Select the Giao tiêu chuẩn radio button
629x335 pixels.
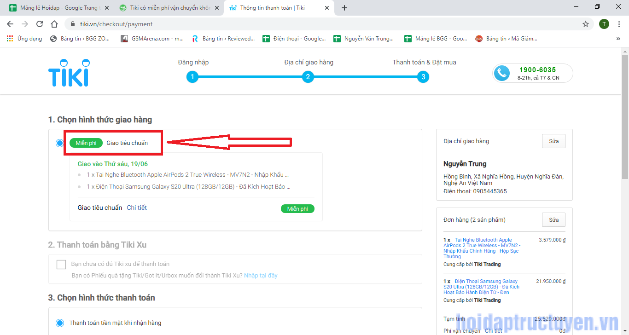[60, 143]
